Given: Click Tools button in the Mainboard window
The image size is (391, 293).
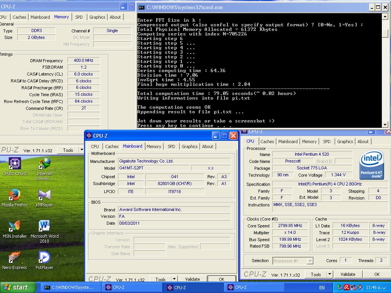Looking at the screenshot, I should point(160,279).
